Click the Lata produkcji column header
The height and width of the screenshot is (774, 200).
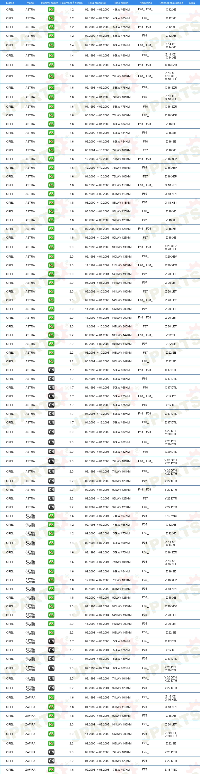click(x=97, y=3)
